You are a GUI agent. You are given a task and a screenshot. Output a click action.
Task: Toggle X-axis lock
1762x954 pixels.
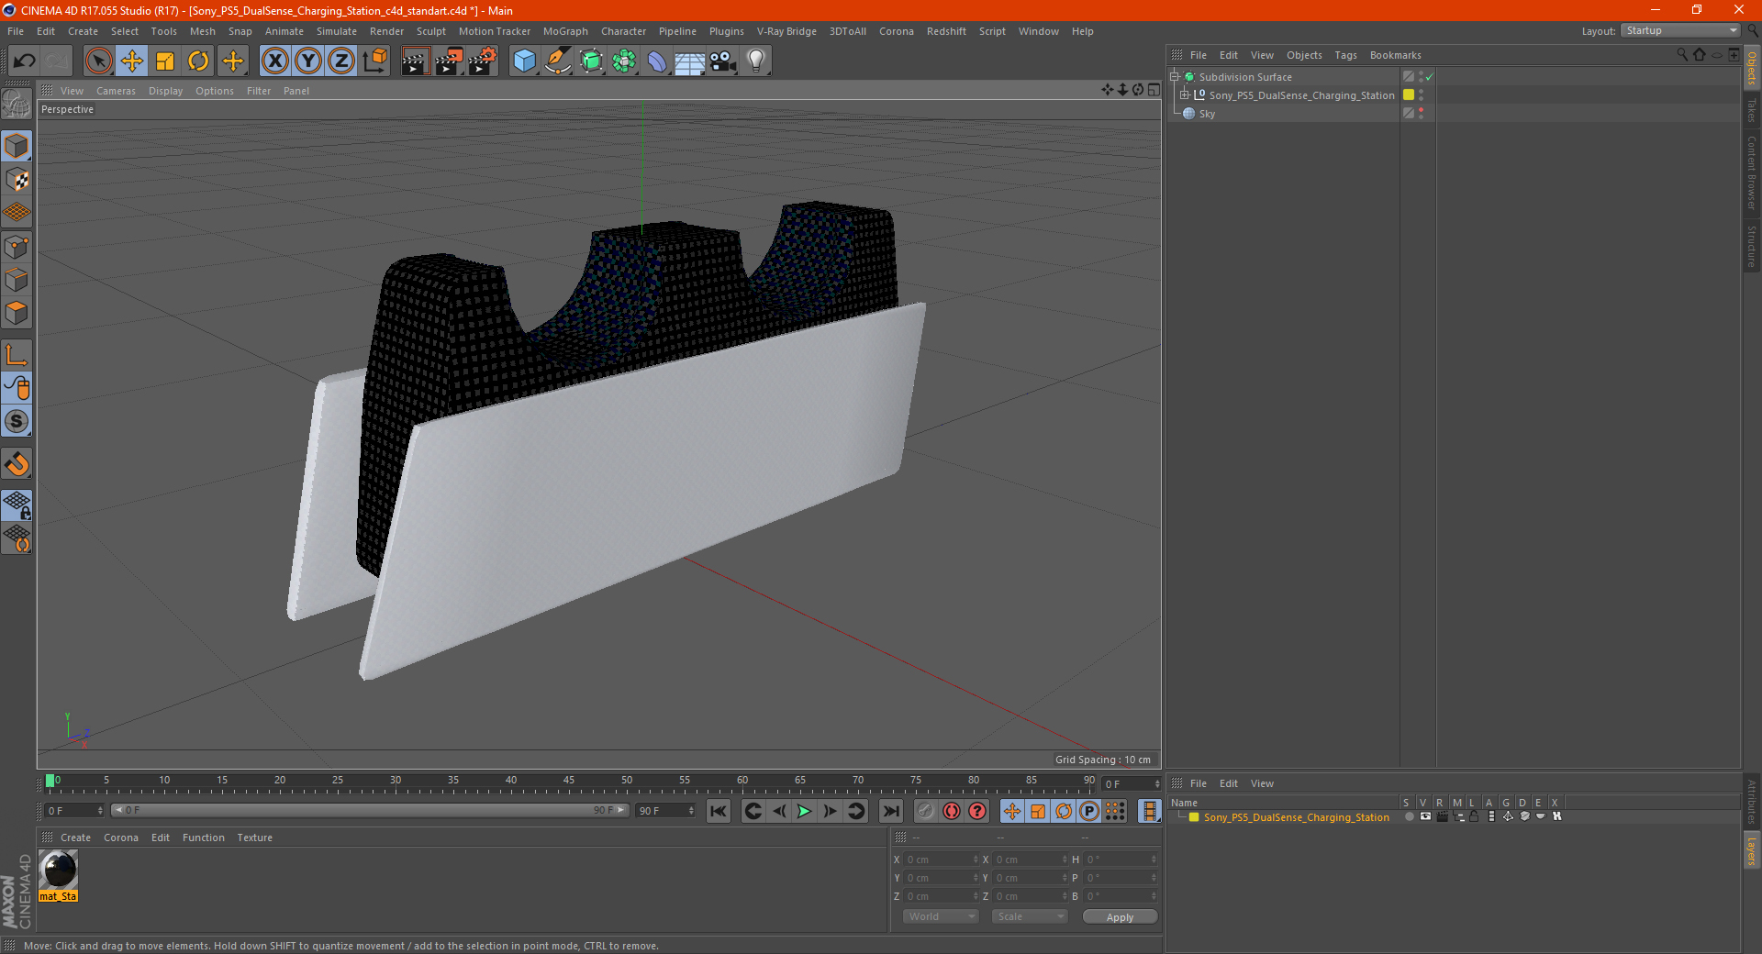(274, 61)
